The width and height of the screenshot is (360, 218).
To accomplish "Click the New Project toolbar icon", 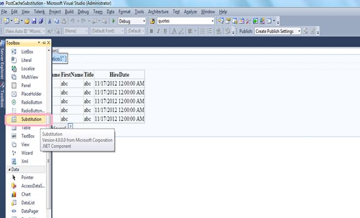I will point(7,21).
